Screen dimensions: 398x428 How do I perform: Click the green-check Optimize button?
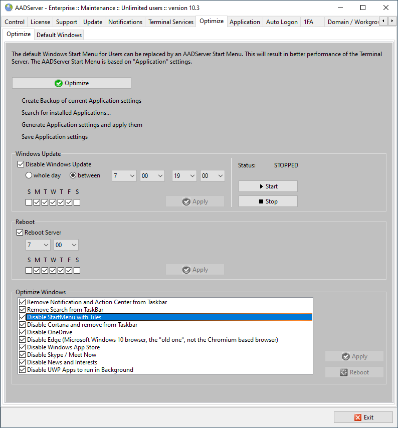tap(72, 83)
